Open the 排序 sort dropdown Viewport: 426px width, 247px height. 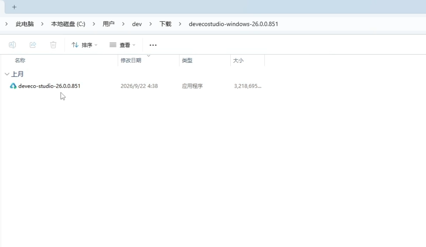pyautogui.click(x=84, y=45)
